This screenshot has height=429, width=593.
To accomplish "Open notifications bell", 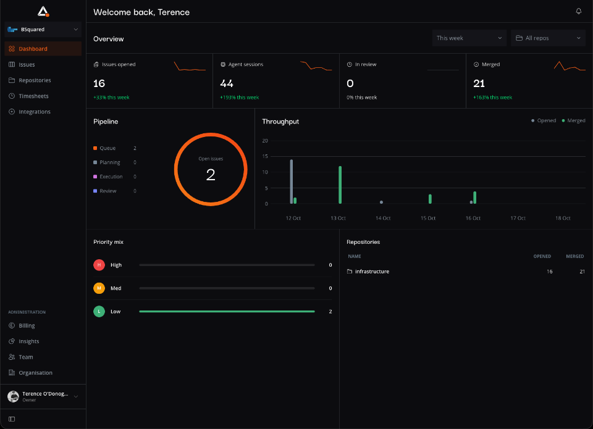I will 578,11.
